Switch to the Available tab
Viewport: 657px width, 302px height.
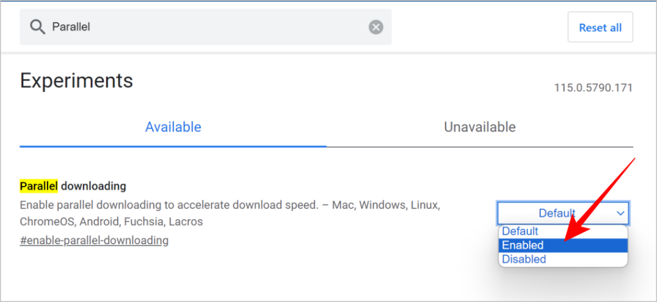173,126
